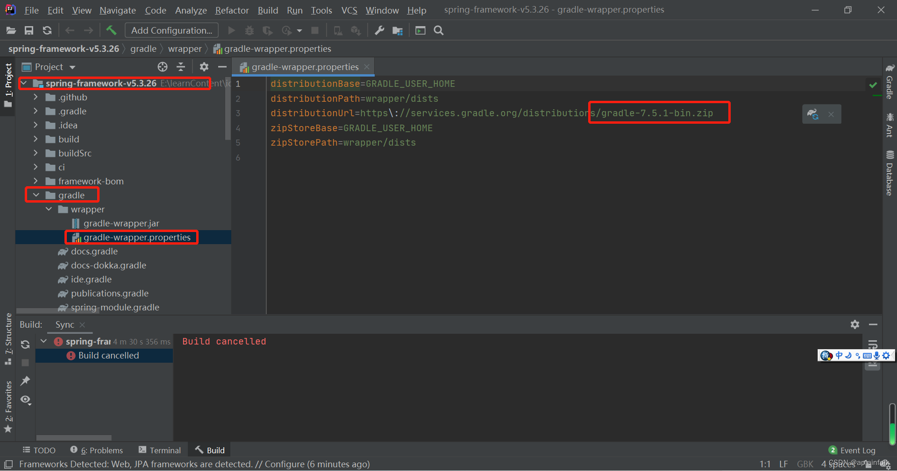
Task: Collapse the wrapper folder
Action: [49, 209]
